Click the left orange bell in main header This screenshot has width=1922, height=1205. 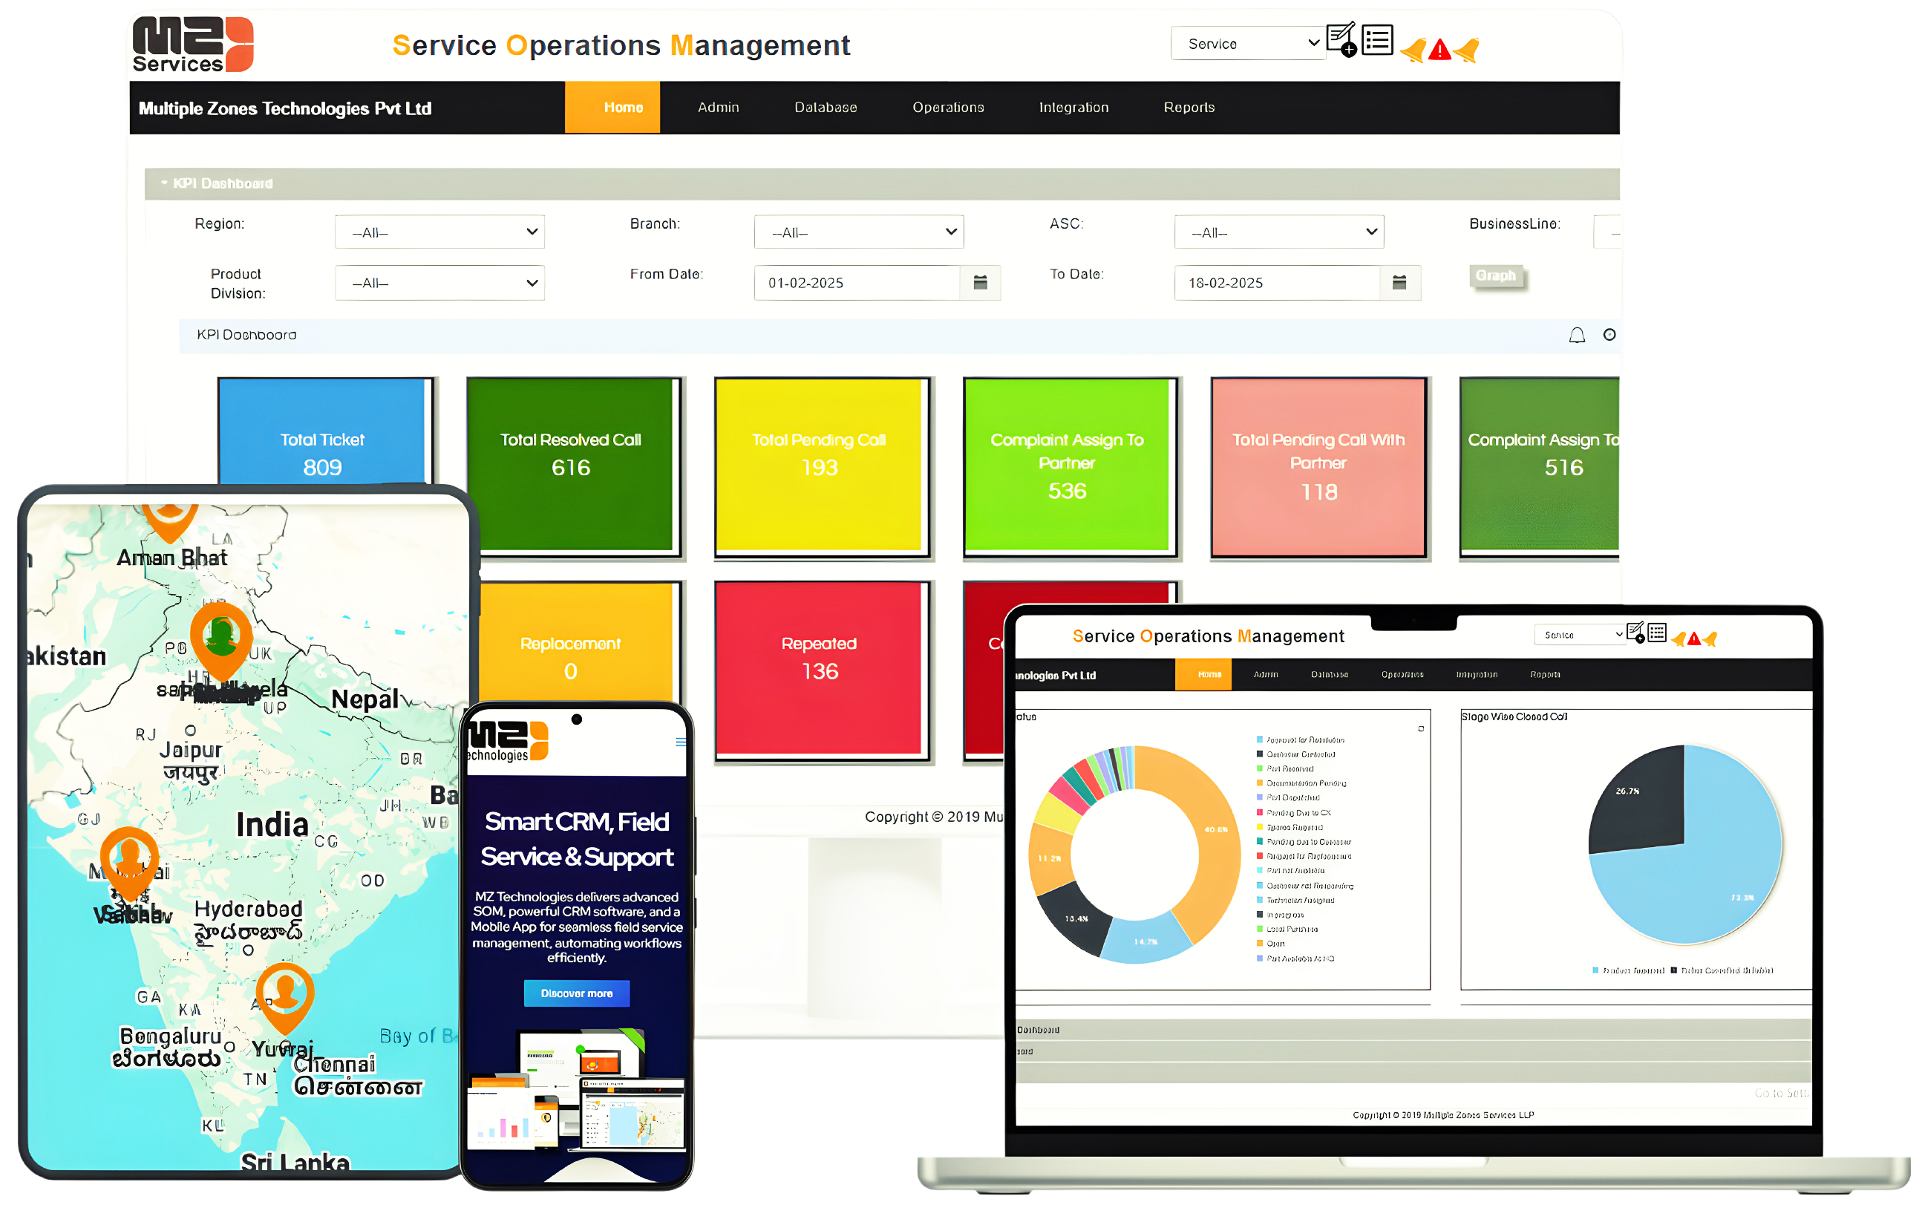click(1414, 50)
